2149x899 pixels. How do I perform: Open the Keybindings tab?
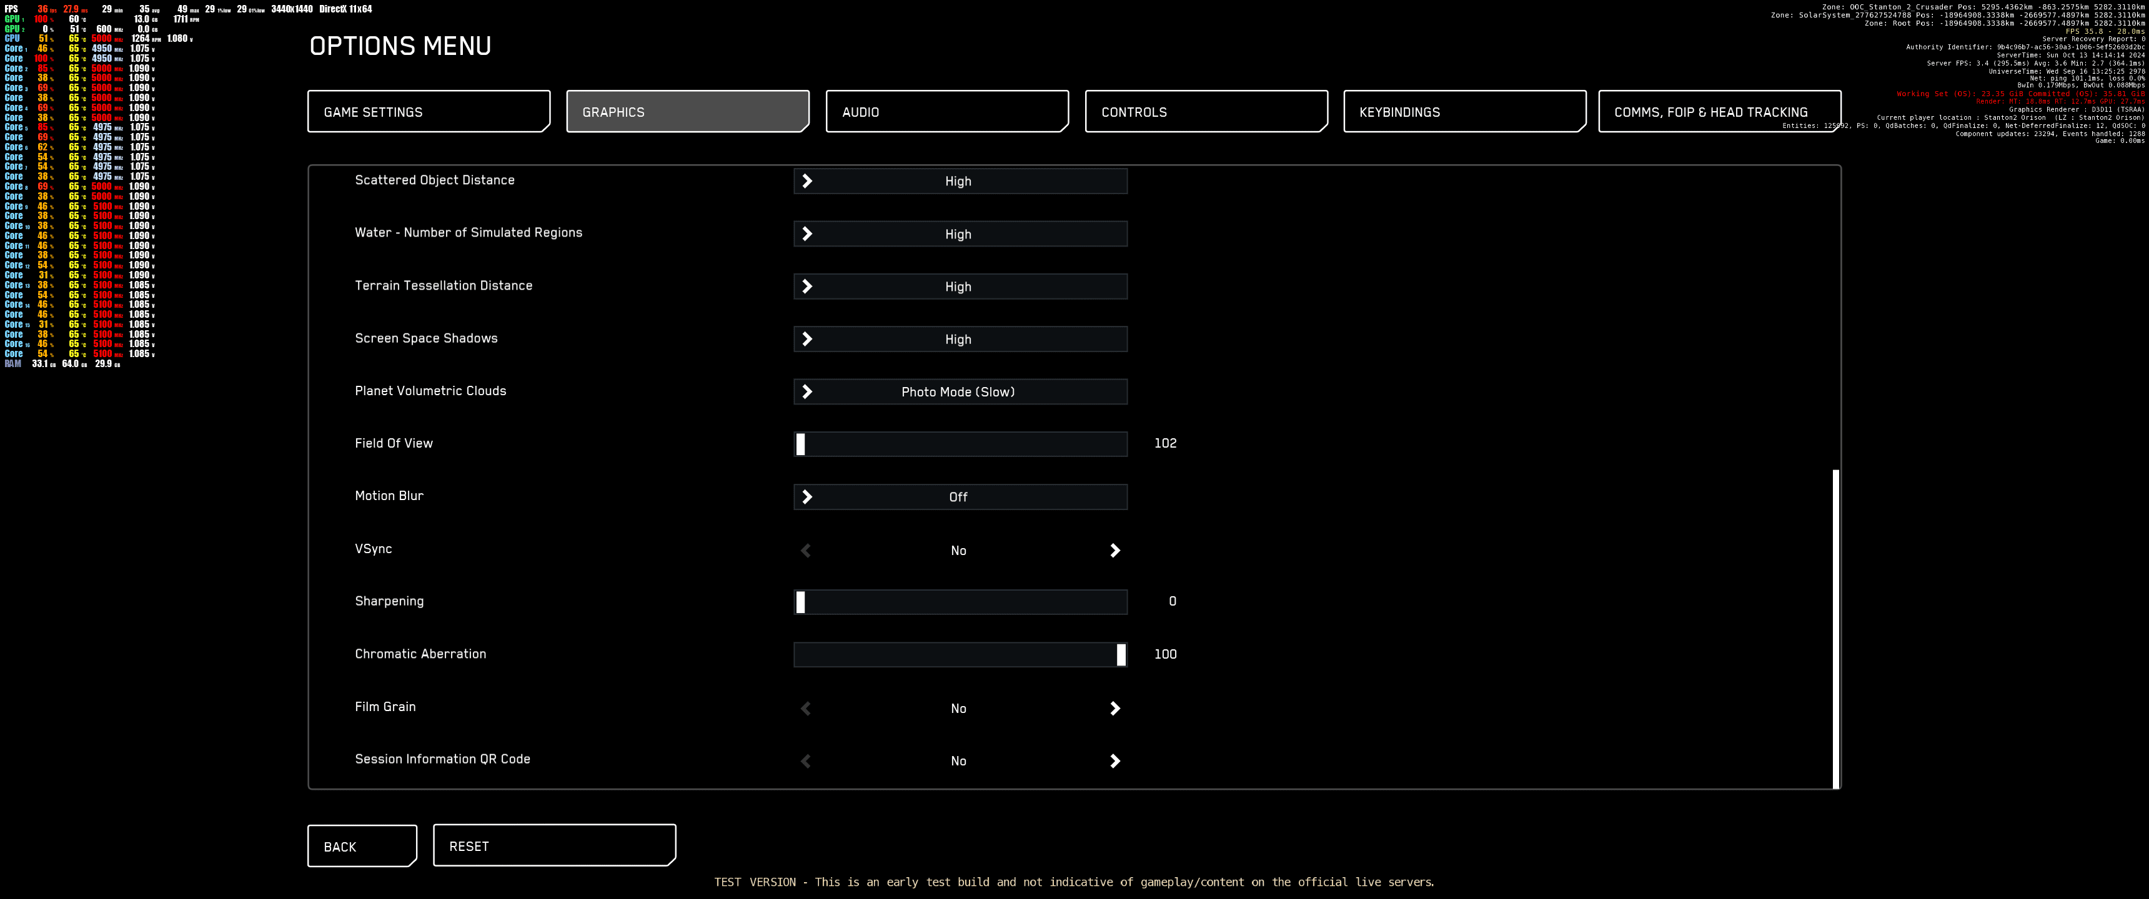pos(1464,112)
